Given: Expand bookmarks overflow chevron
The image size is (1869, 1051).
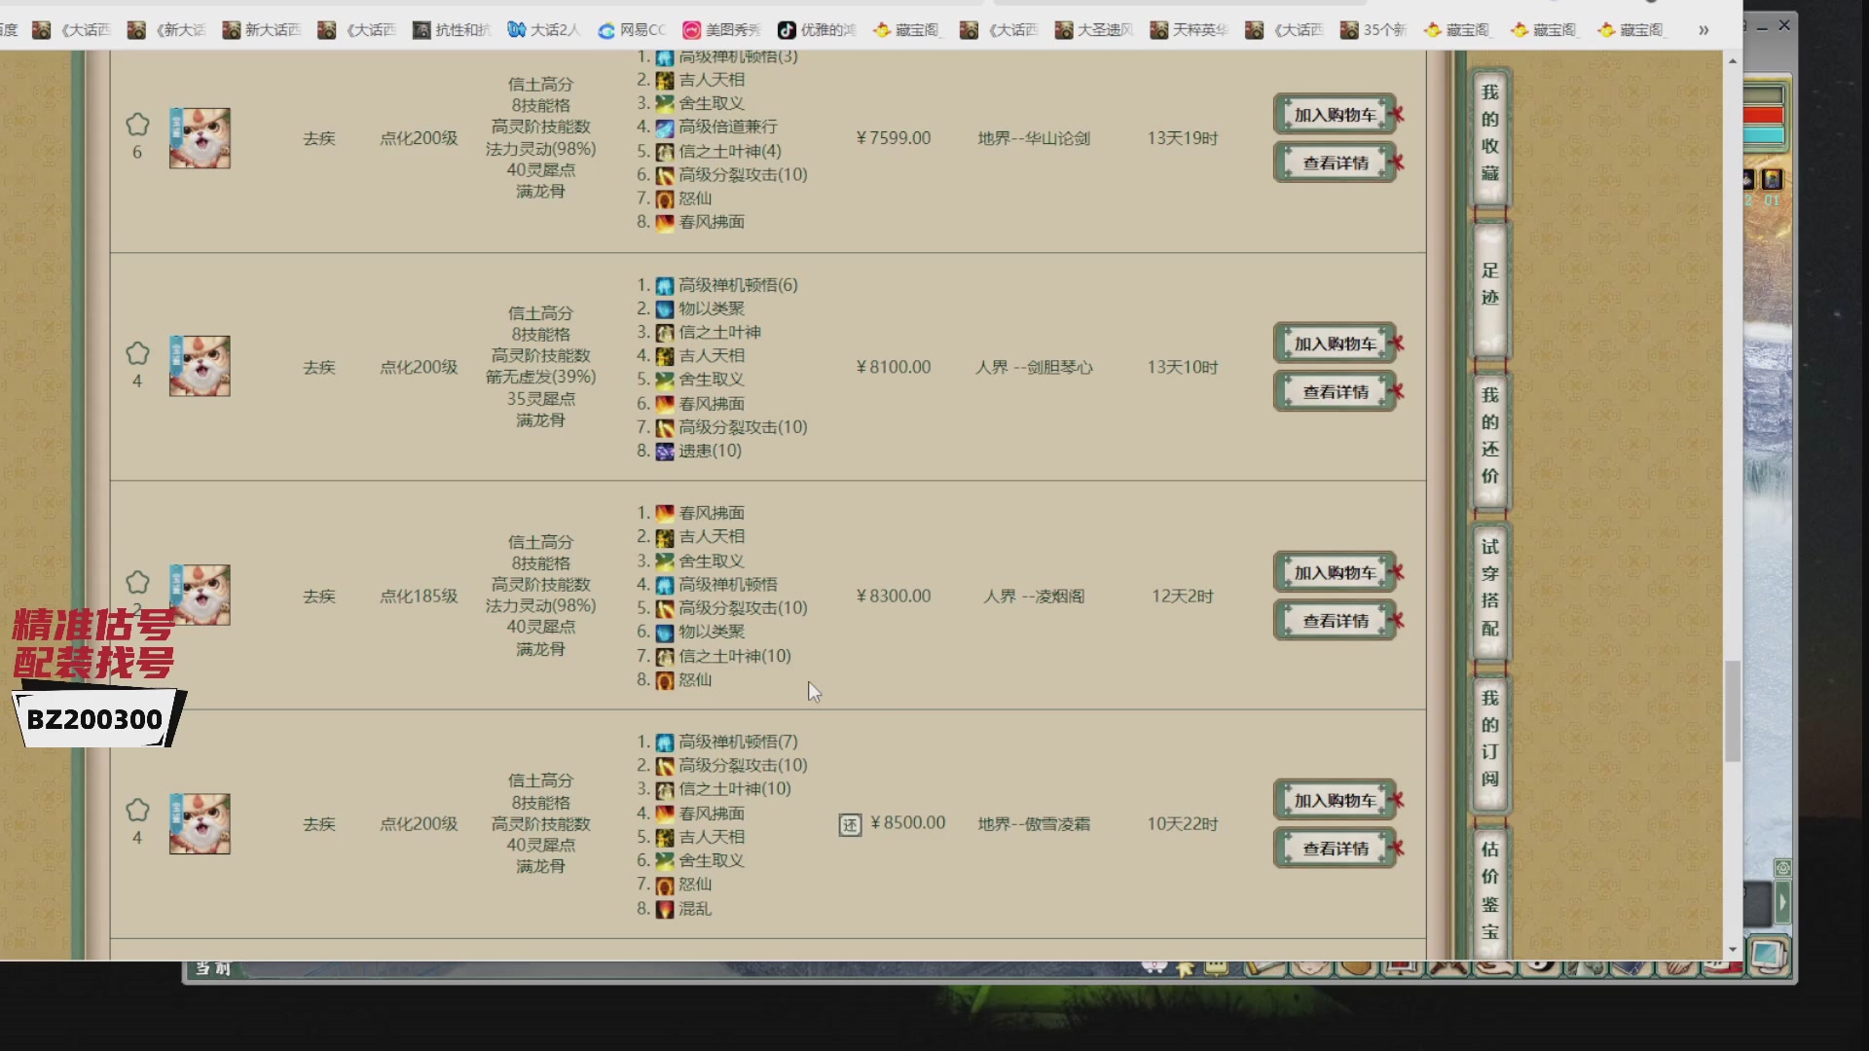Looking at the screenshot, I should pos(1704,30).
